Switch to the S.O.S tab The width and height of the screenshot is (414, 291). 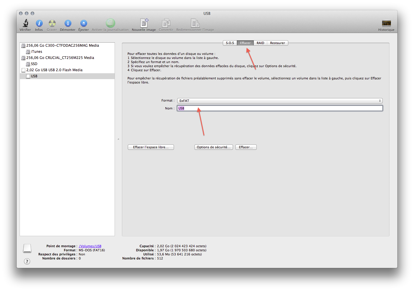tap(230, 43)
